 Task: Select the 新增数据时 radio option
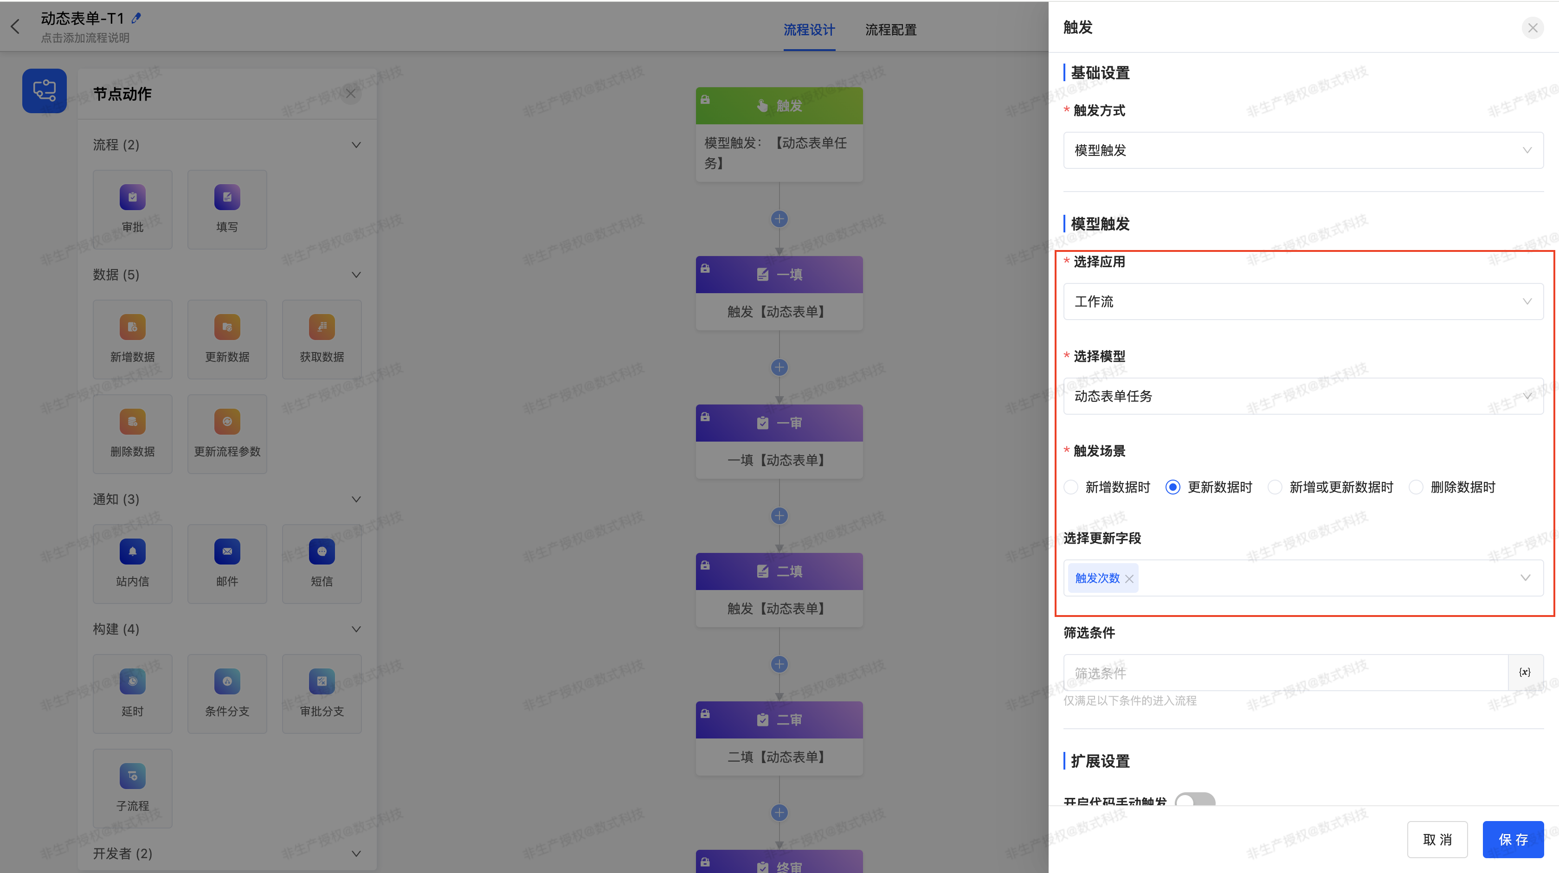(1071, 488)
